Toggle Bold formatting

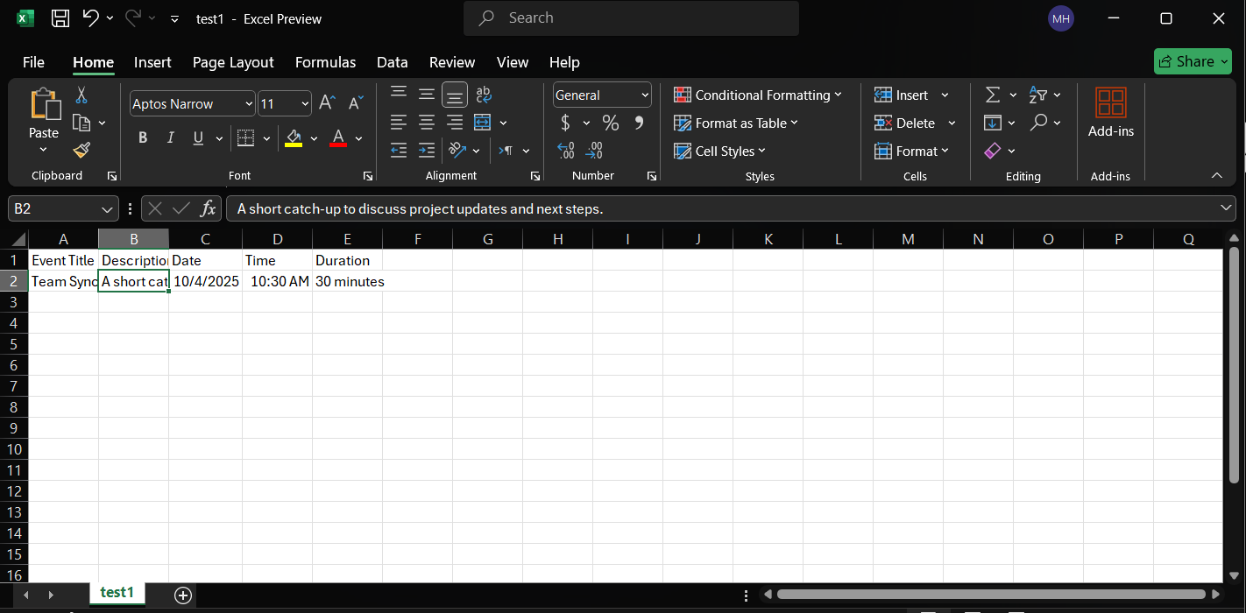pyautogui.click(x=143, y=137)
